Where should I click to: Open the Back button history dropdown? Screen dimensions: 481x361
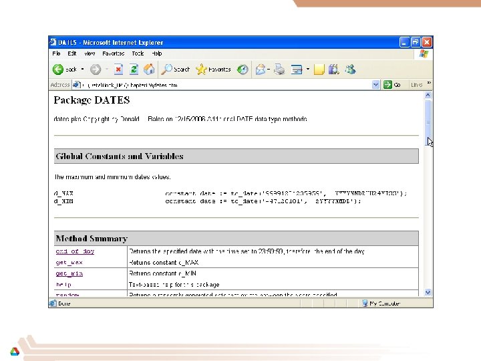click(82, 70)
